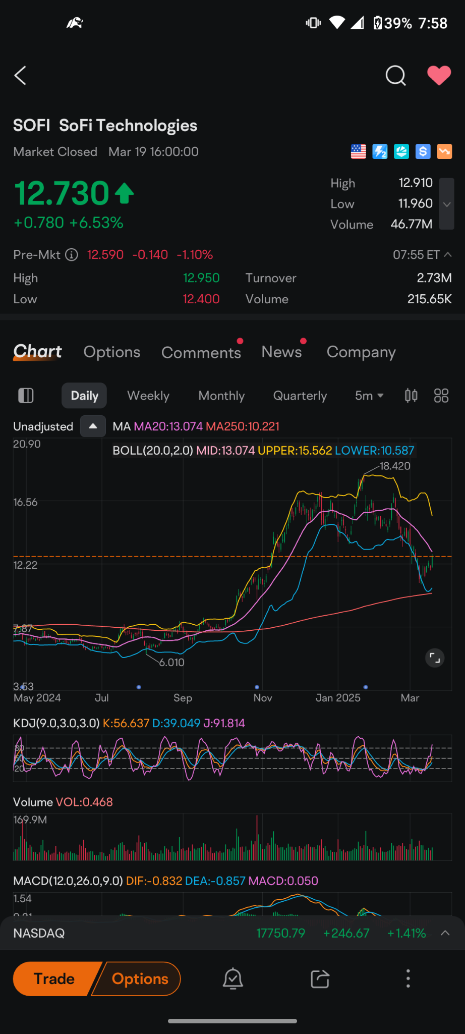Tap the LOWER:10.587 Bollinger value
Viewport: 465px width, 1034px height.
[x=374, y=450]
